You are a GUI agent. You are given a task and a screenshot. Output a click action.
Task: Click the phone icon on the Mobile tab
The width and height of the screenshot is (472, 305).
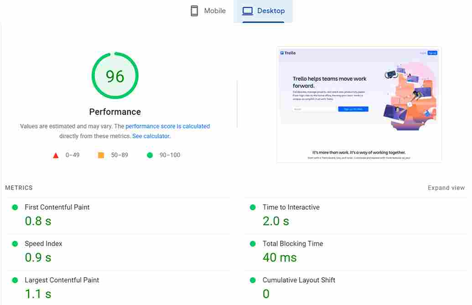click(x=194, y=10)
